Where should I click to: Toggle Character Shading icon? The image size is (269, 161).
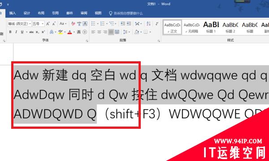[79, 32]
